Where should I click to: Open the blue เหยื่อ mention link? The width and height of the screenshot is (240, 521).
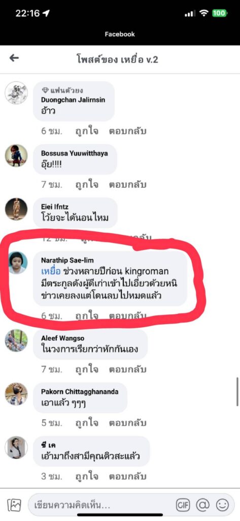[x=50, y=271]
